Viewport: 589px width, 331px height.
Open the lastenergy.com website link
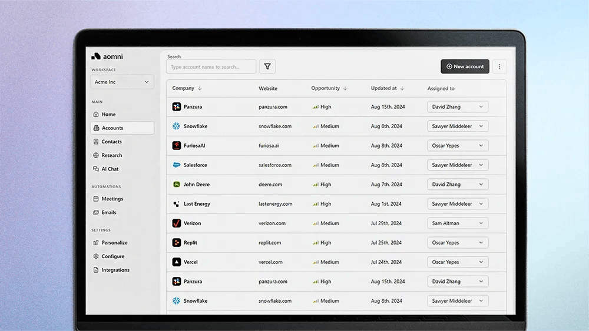(x=275, y=204)
